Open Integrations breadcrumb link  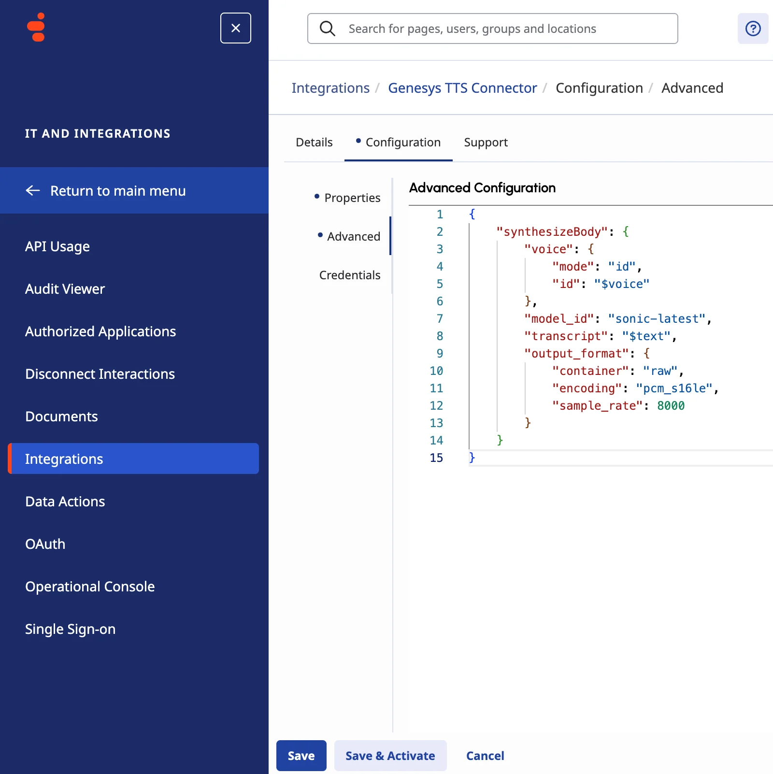coord(330,88)
